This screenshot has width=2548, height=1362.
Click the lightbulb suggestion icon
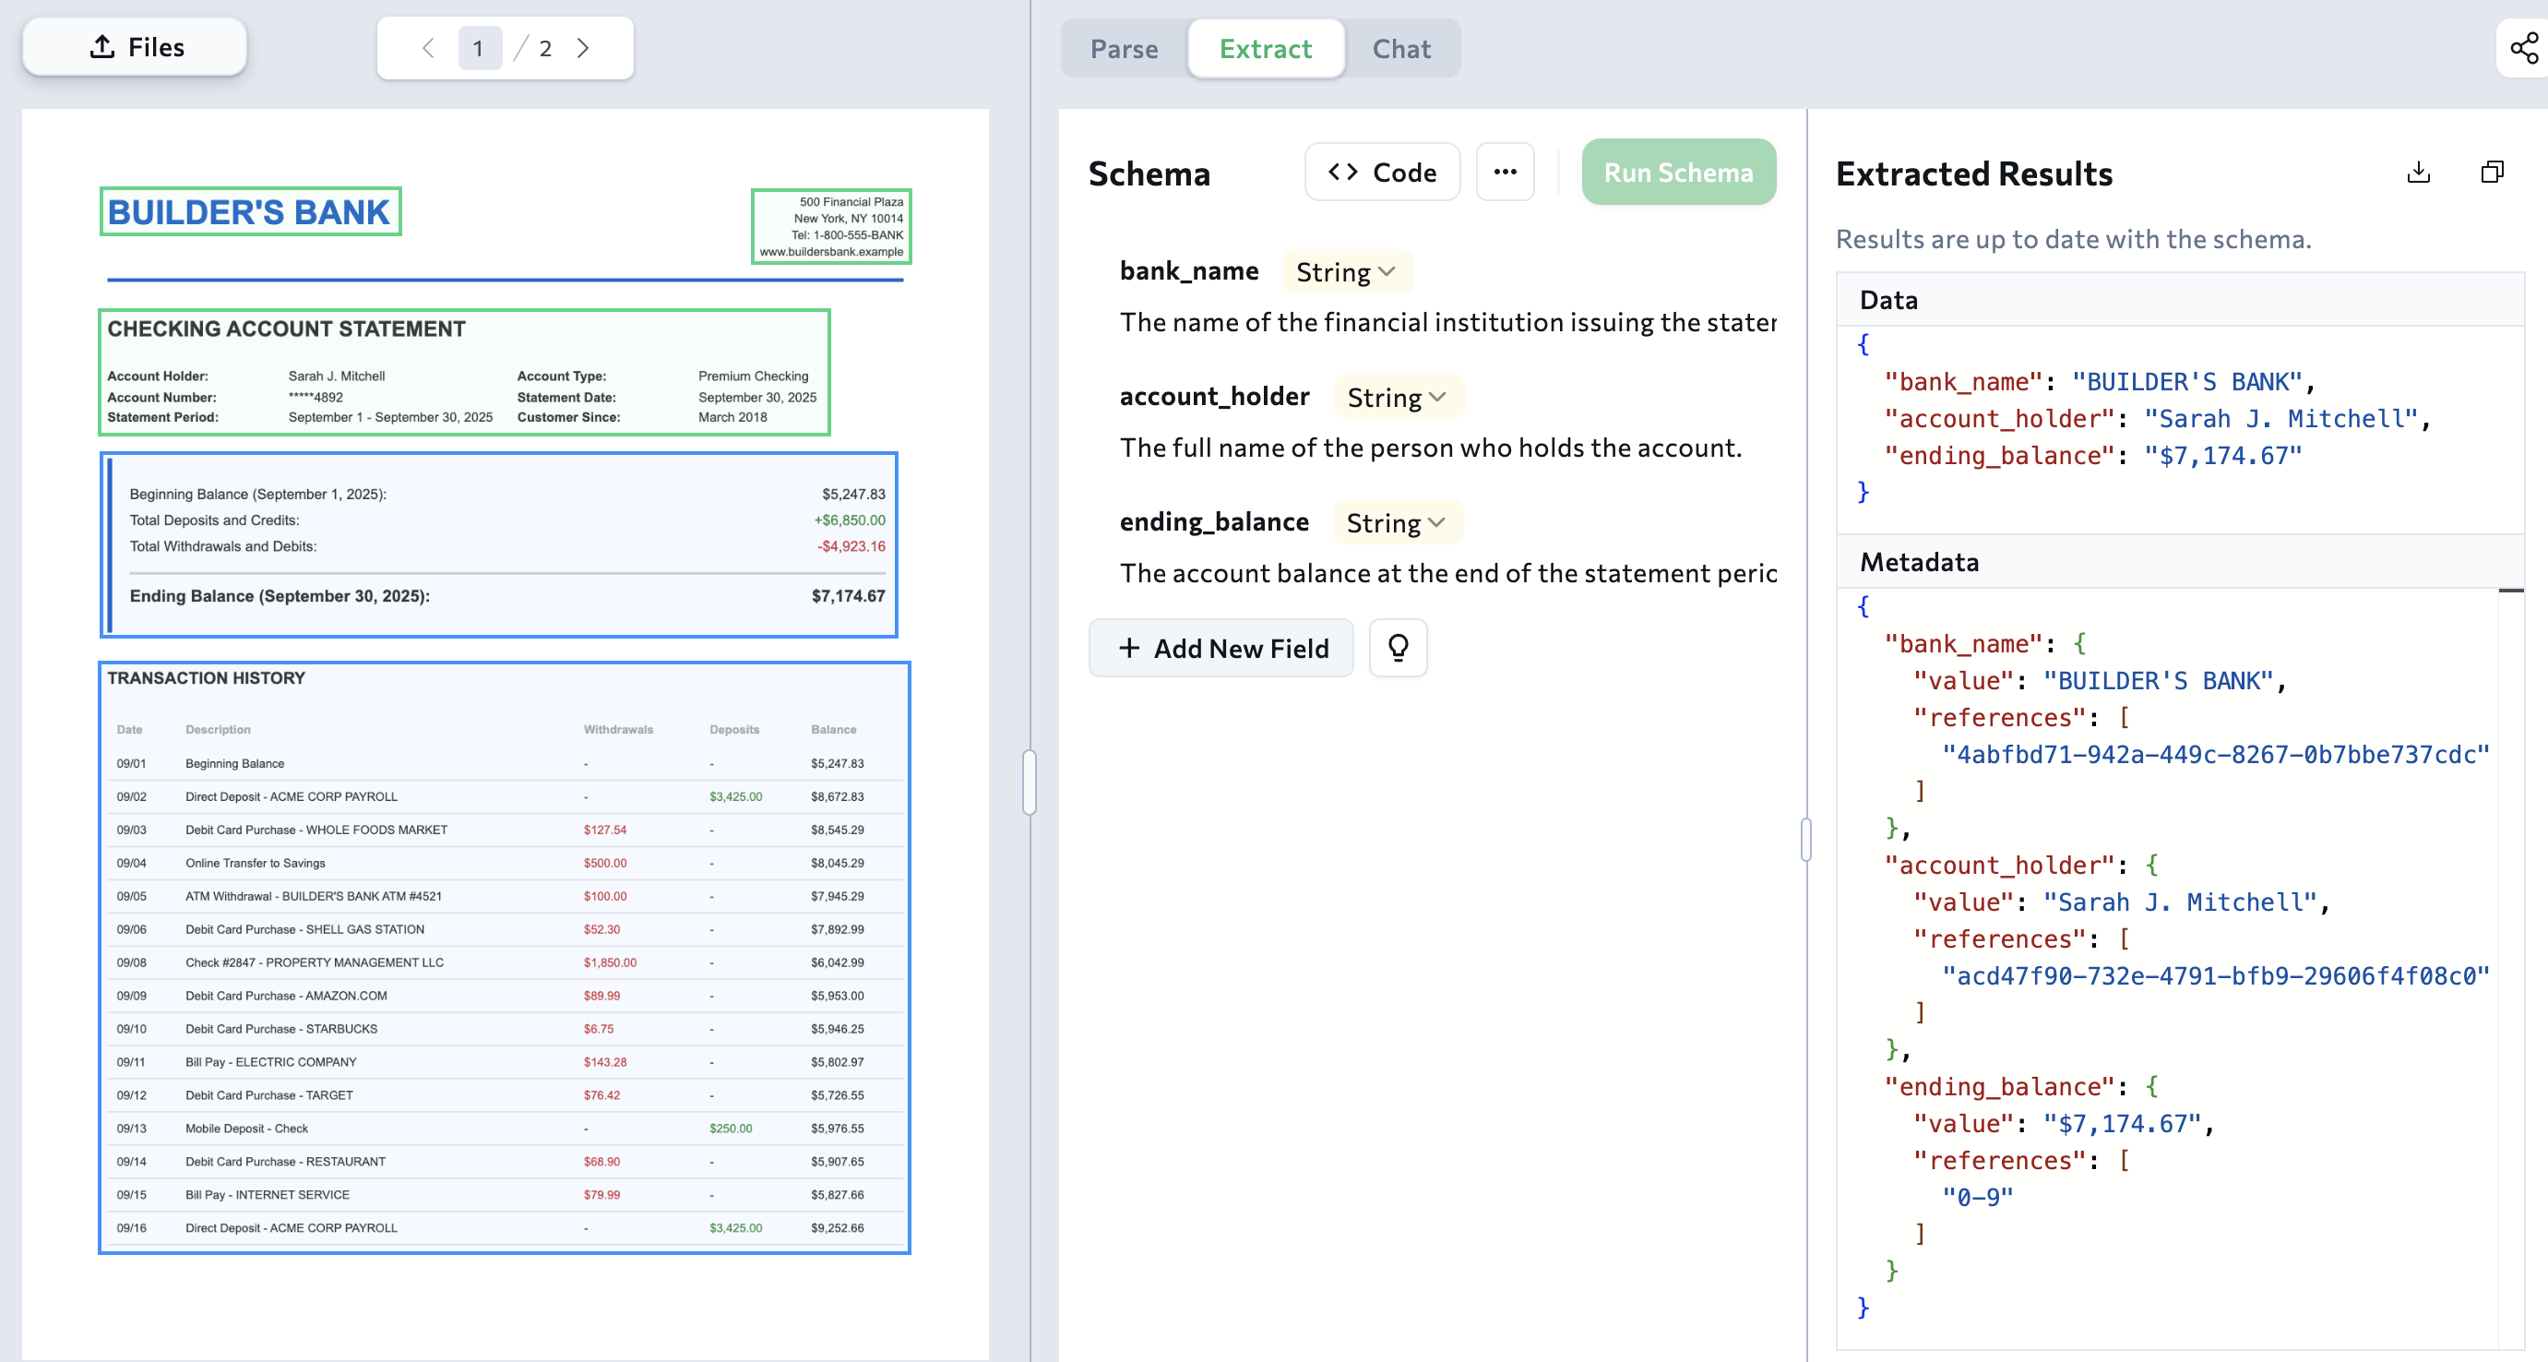coord(1398,648)
